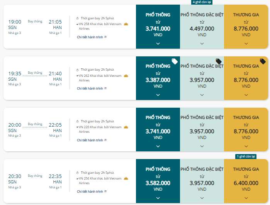270x205 pixels.
Task: Click Vietnam Airlines lotus logo for VN 258
Action: [x=126, y=24]
